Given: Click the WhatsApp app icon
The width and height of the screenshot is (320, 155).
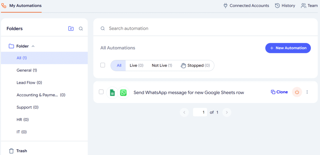Looking at the screenshot, I should pyautogui.click(x=123, y=93).
